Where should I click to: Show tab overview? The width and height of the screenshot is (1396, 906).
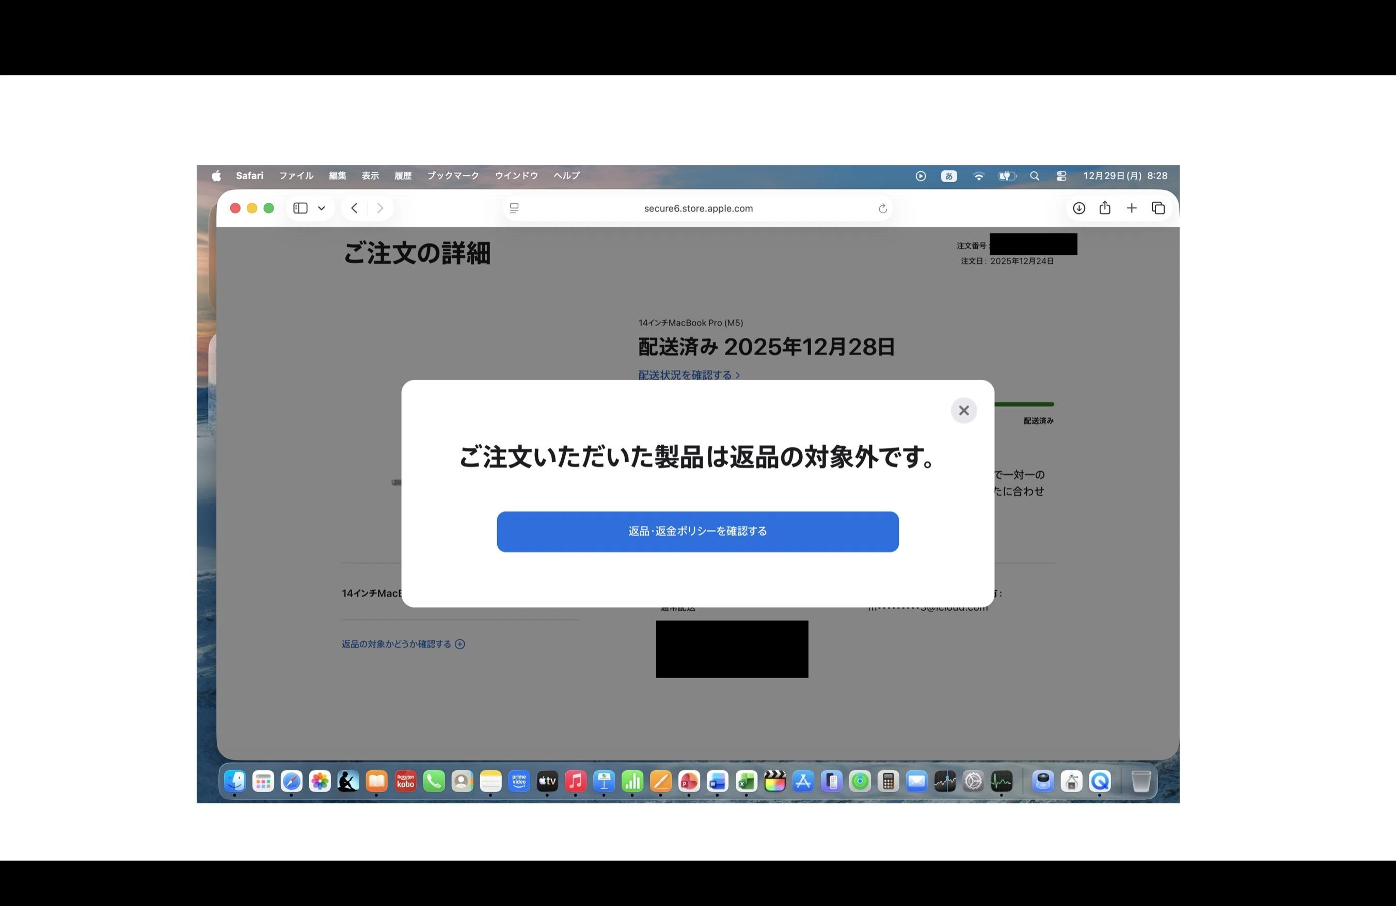point(1159,208)
